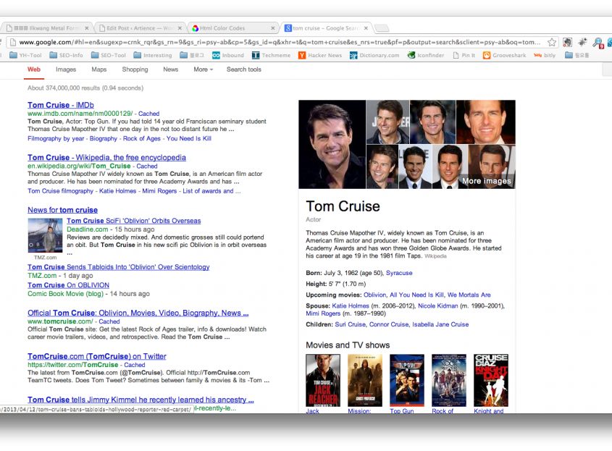Close the Ilkwang Metal tab
Viewport: 612px width, 451px height.
[87, 28]
